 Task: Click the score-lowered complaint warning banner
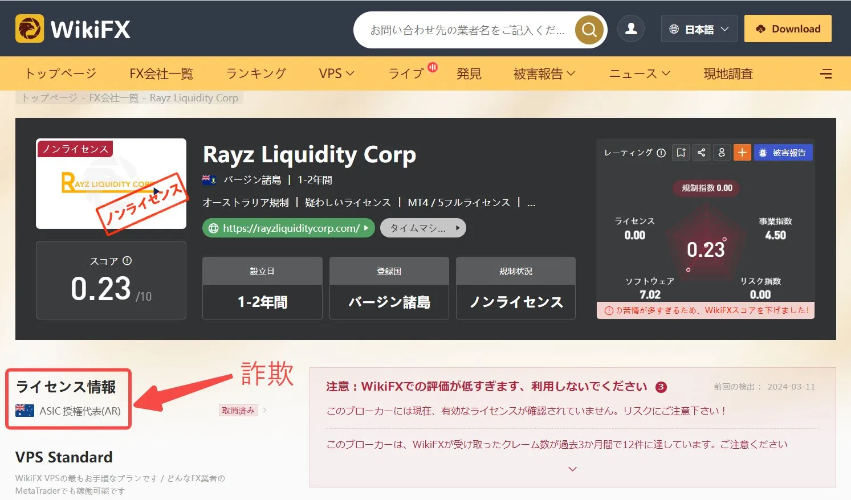tap(706, 310)
